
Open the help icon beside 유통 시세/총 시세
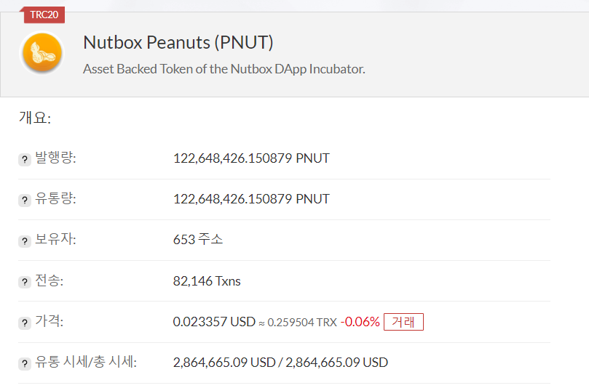pyautogui.click(x=25, y=363)
